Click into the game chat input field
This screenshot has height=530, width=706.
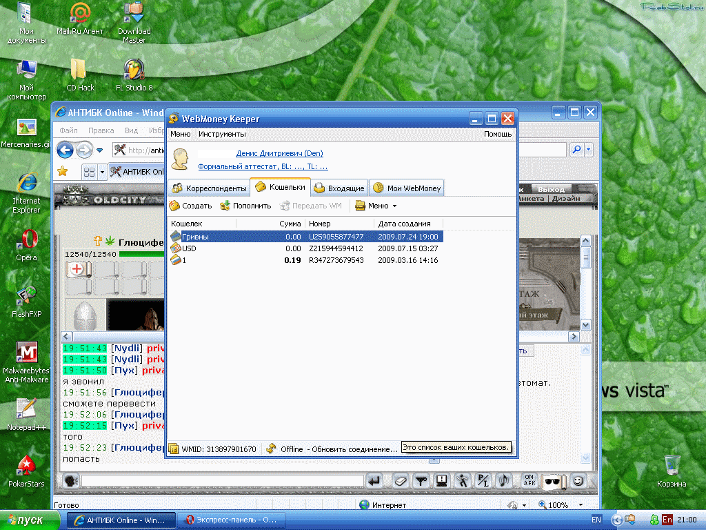click(223, 481)
